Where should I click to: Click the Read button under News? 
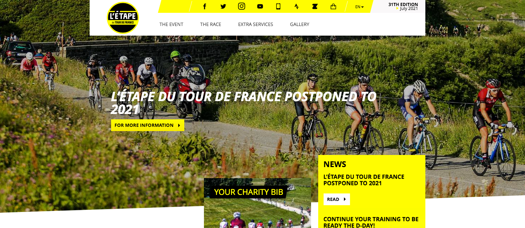click(x=336, y=199)
